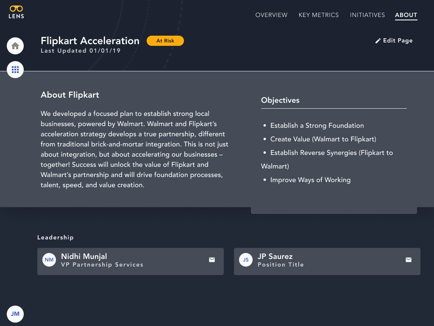Click the NM avatar circle
434x326 pixels.
[49, 260]
